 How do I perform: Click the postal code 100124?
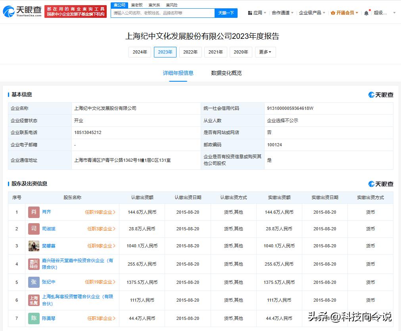coord(274,145)
